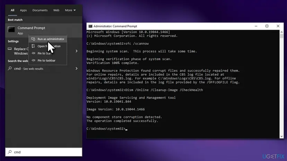Click 'Deployment Image Servicing and Management tool' line
Screen dimensions: 287x161
point(131,98)
